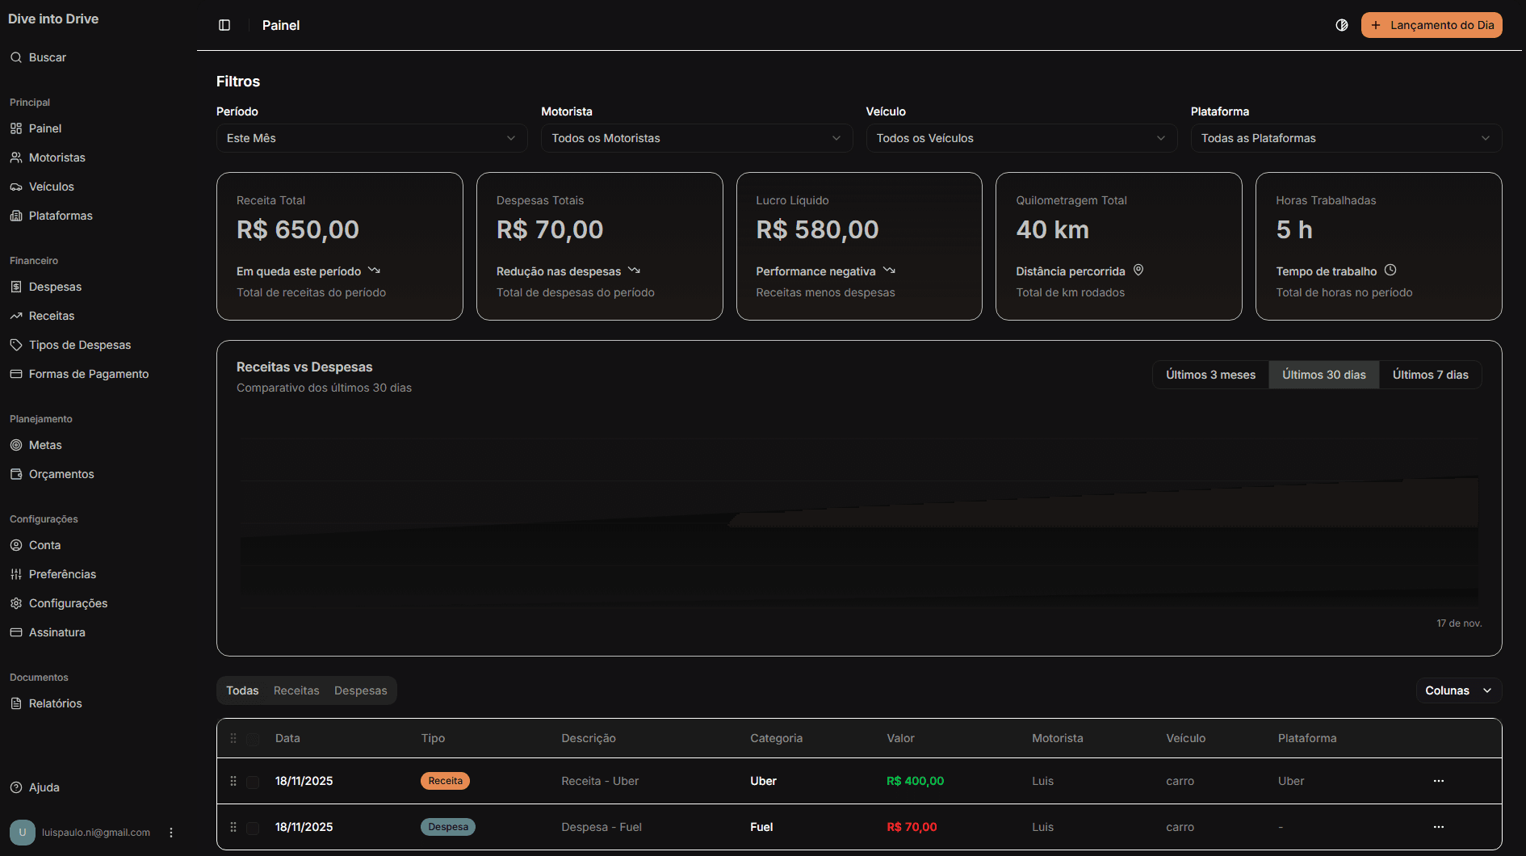Open the Colunas dropdown above the table
This screenshot has height=856, width=1526.
pos(1458,690)
